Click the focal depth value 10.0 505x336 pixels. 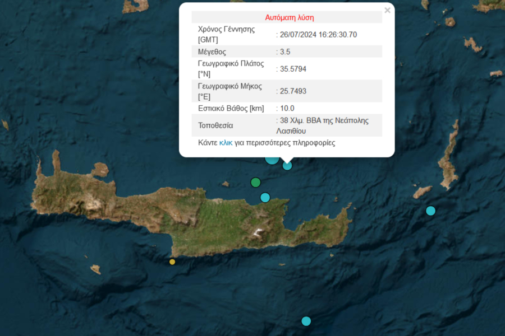pos(287,108)
